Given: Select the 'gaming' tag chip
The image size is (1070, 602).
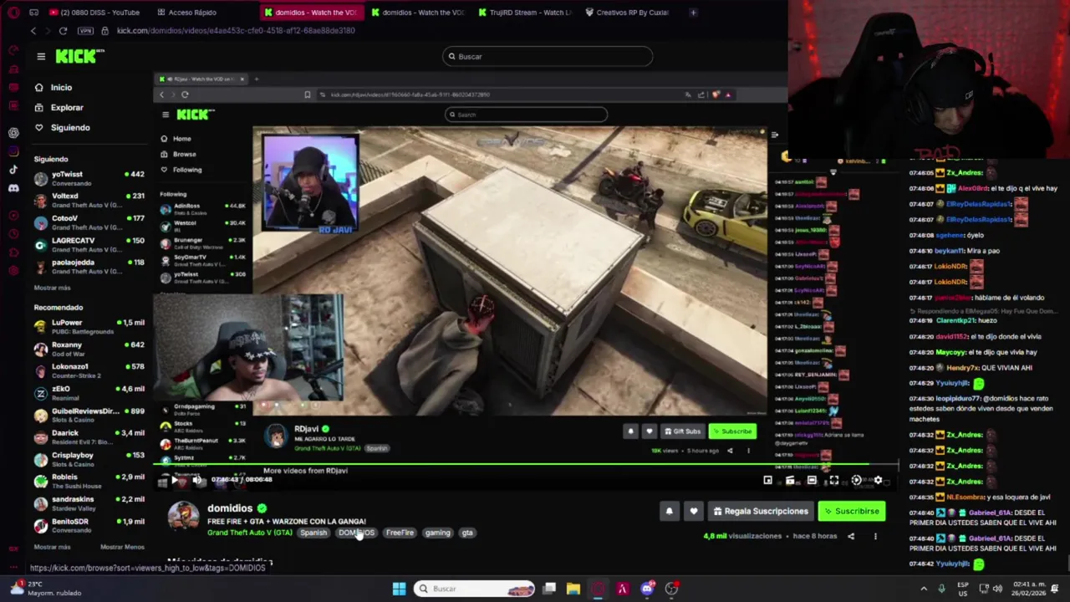Looking at the screenshot, I should pos(437,533).
